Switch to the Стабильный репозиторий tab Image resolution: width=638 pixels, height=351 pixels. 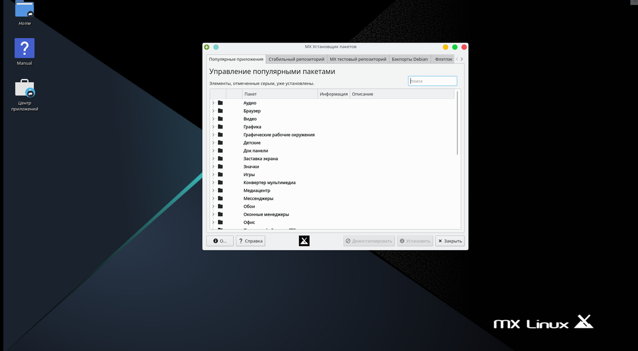click(x=296, y=59)
